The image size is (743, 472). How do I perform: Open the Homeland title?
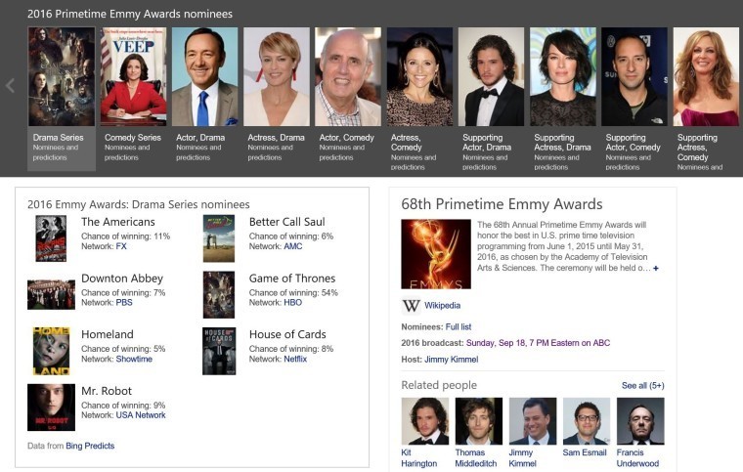coord(108,334)
